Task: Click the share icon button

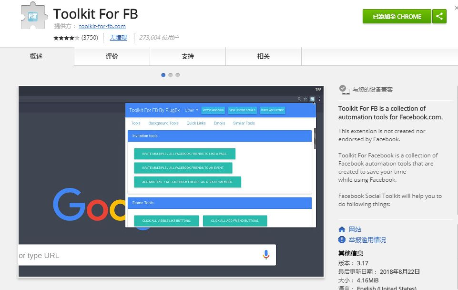Action: [x=439, y=16]
